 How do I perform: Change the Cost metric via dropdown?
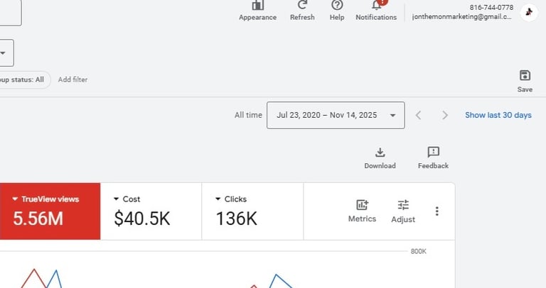(x=117, y=199)
